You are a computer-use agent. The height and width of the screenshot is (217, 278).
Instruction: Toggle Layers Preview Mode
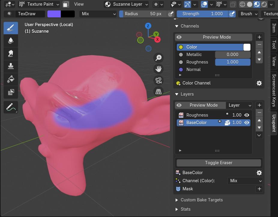tap(200, 105)
